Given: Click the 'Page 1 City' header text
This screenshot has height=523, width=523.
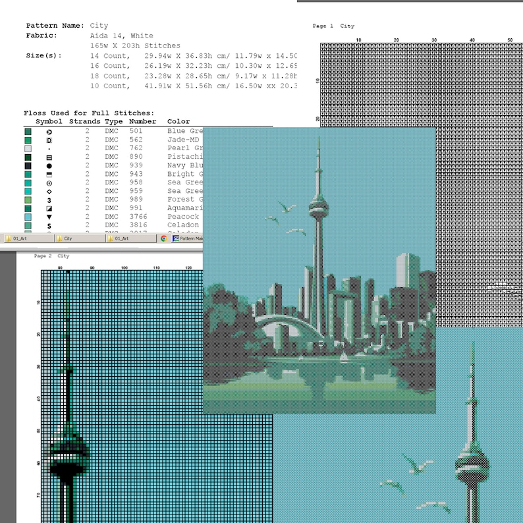Looking at the screenshot, I should [333, 26].
